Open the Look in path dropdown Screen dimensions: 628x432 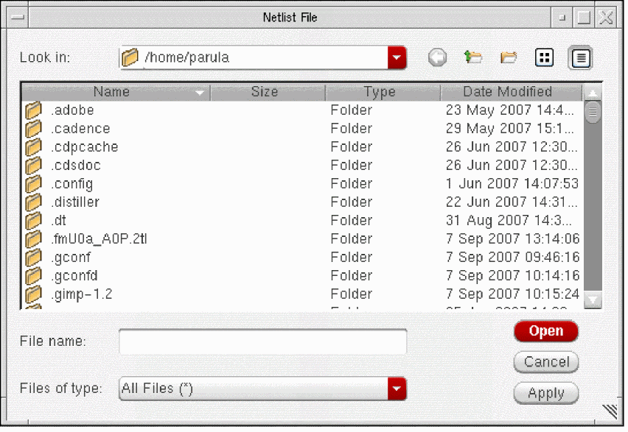pyautogui.click(x=397, y=57)
